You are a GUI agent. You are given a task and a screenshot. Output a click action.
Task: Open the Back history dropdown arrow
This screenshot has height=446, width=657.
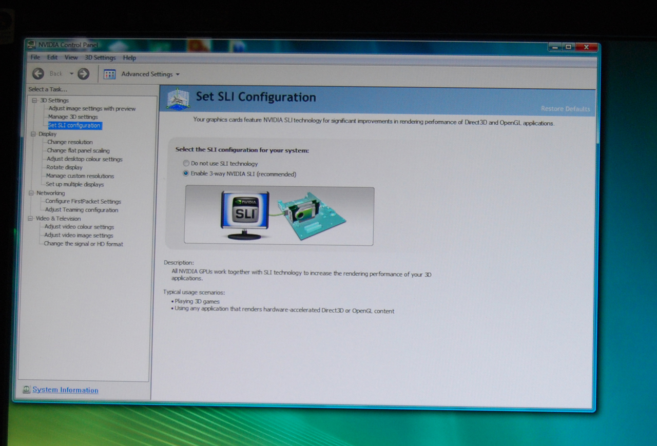click(71, 74)
